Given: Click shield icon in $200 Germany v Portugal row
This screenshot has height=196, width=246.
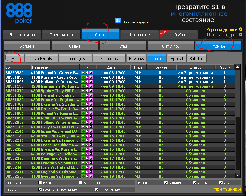Looking at the screenshot, I should coord(91,86).
